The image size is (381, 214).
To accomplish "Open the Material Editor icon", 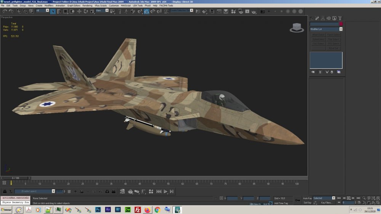I will tap(233, 11).
